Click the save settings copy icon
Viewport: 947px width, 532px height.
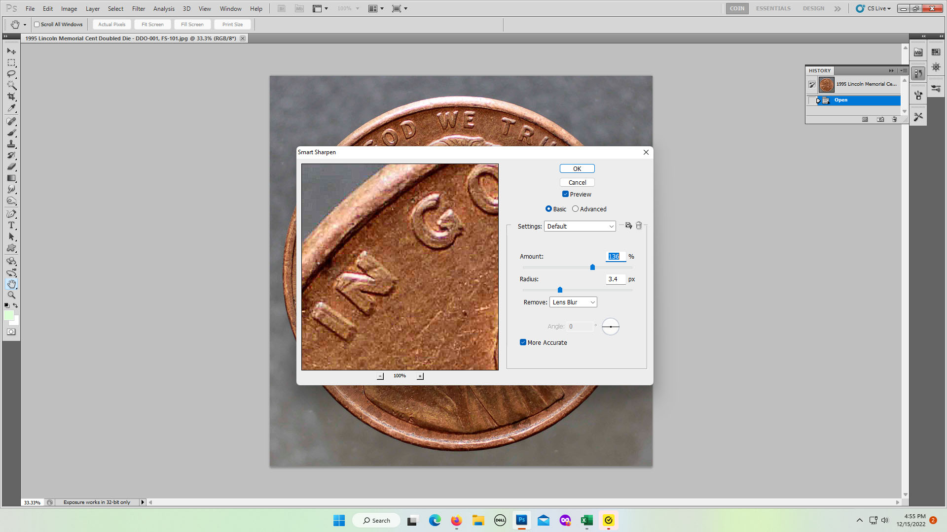click(x=628, y=226)
